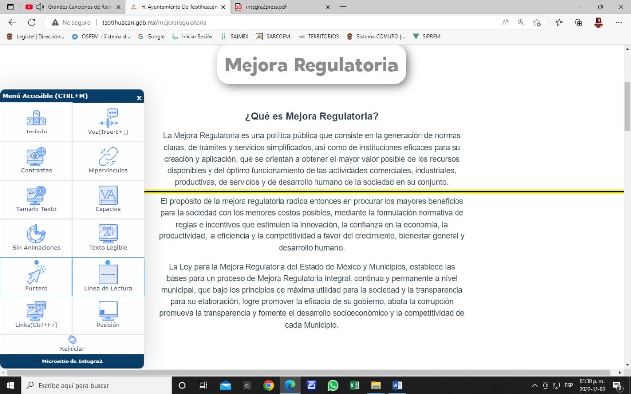This screenshot has height=394, width=631.
Task: Open the Google bookmark
Action: pyautogui.click(x=151, y=36)
